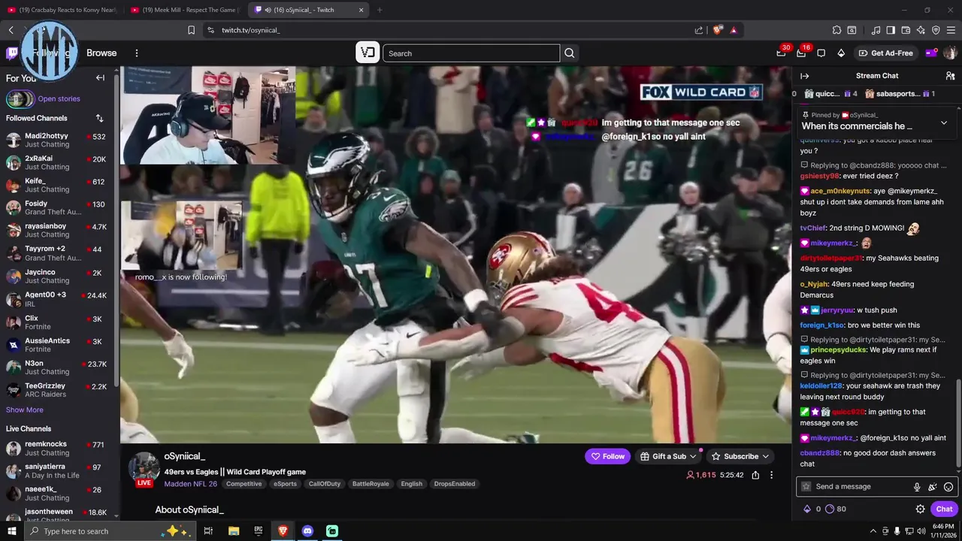Click the chat microphone dictation icon
The height and width of the screenshot is (541, 962).
point(917,487)
